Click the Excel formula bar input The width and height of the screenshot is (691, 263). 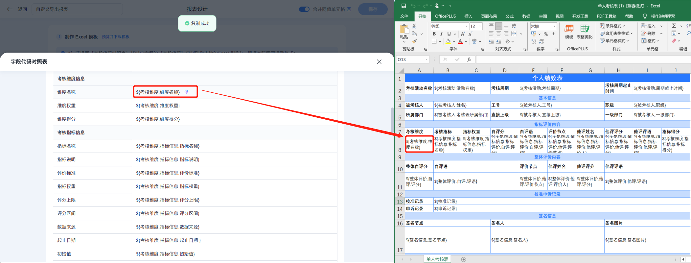click(583, 60)
